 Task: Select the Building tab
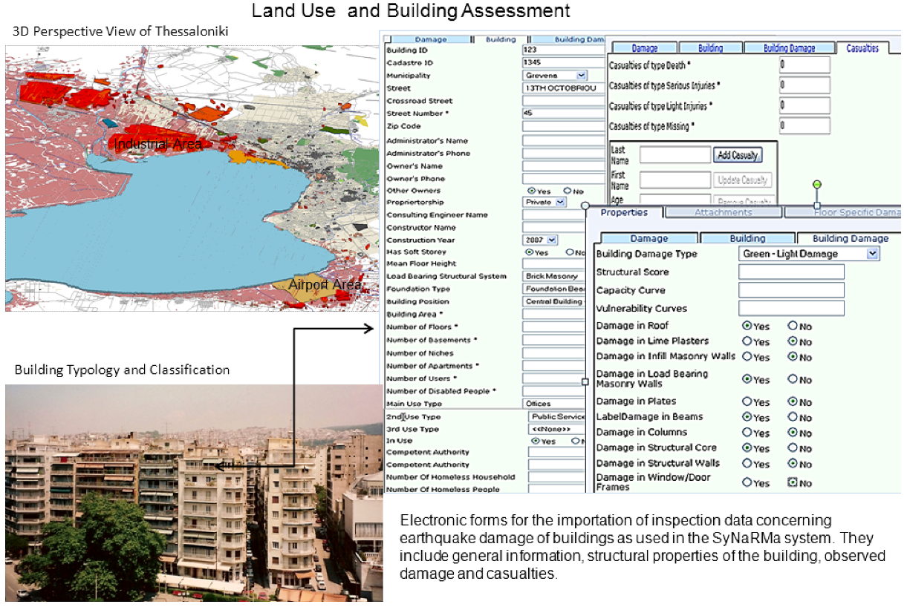coord(748,238)
